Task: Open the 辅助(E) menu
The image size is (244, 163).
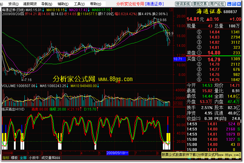Action: 63,4
